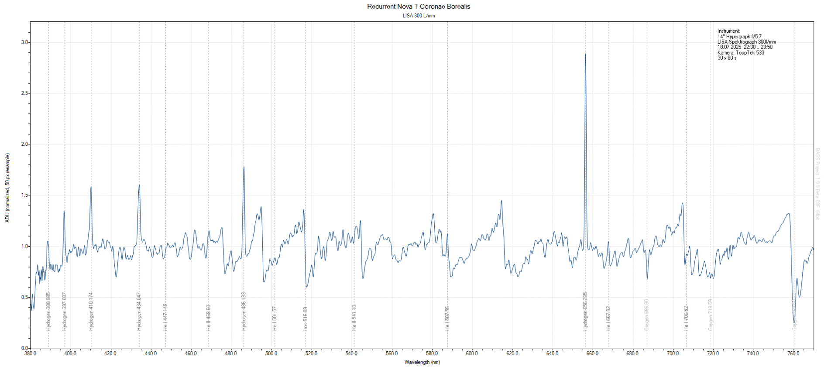Click the y-axis tick label "0.0"
Screen dimensions: 838x370
[24, 348]
